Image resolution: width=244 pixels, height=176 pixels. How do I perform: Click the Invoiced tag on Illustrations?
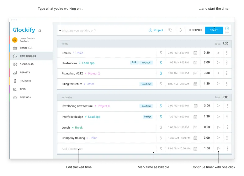pos(146,62)
